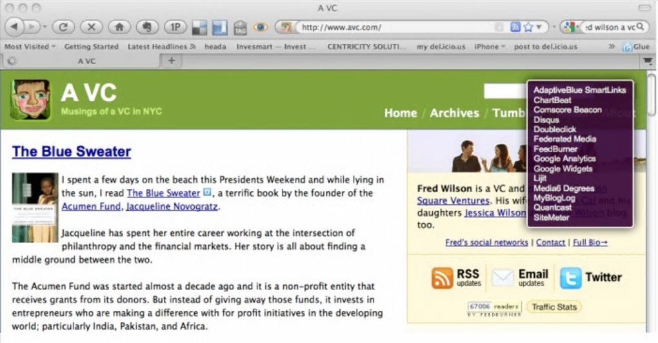Follow the inline The Blue Sweater book link
This screenshot has width=658, height=343.
click(163, 193)
